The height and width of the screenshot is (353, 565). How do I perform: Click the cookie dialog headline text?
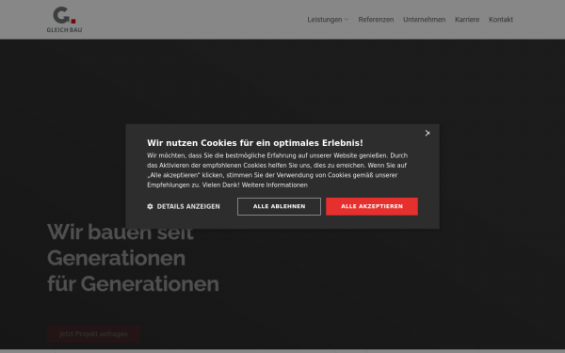[255, 143]
